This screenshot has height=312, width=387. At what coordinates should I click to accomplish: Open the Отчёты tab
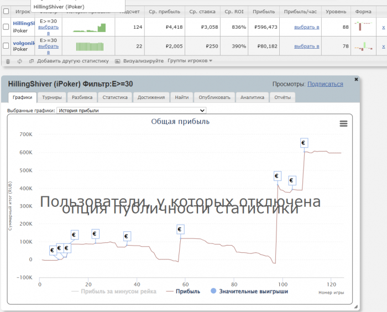(283, 97)
